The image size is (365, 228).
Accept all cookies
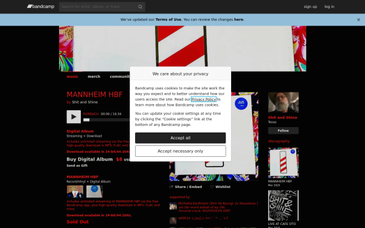(x=181, y=138)
